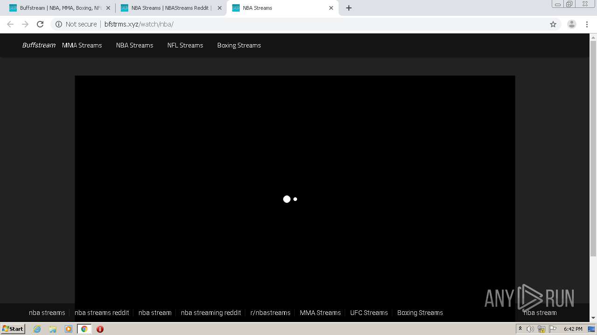
Task: Follow the 'UFC Streams' footer link
Action: click(369, 313)
